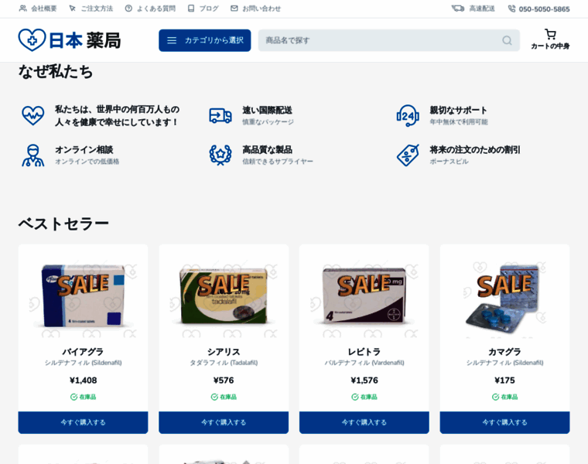
Task: Click the 高品質な製品 heading
Action: [x=267, y=150]
